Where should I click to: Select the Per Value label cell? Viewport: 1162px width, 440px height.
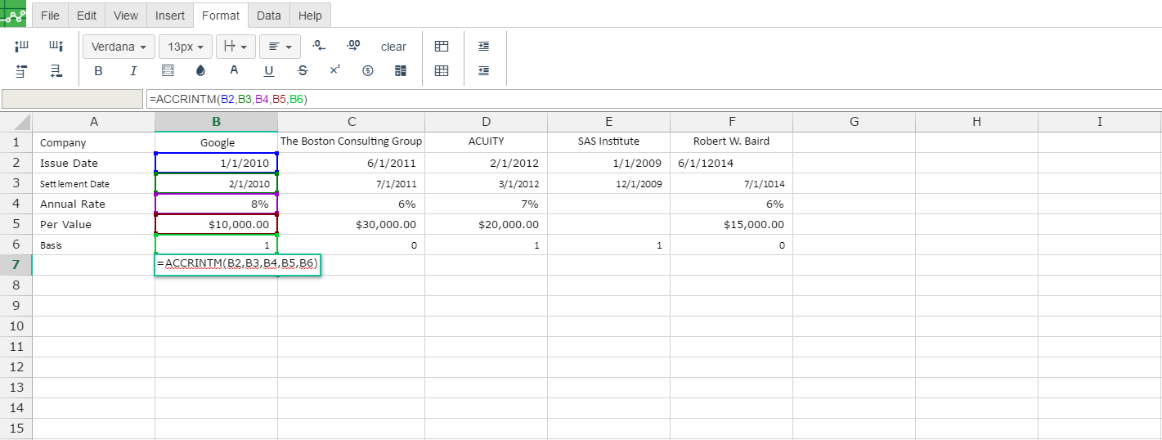tap(93, 224)
